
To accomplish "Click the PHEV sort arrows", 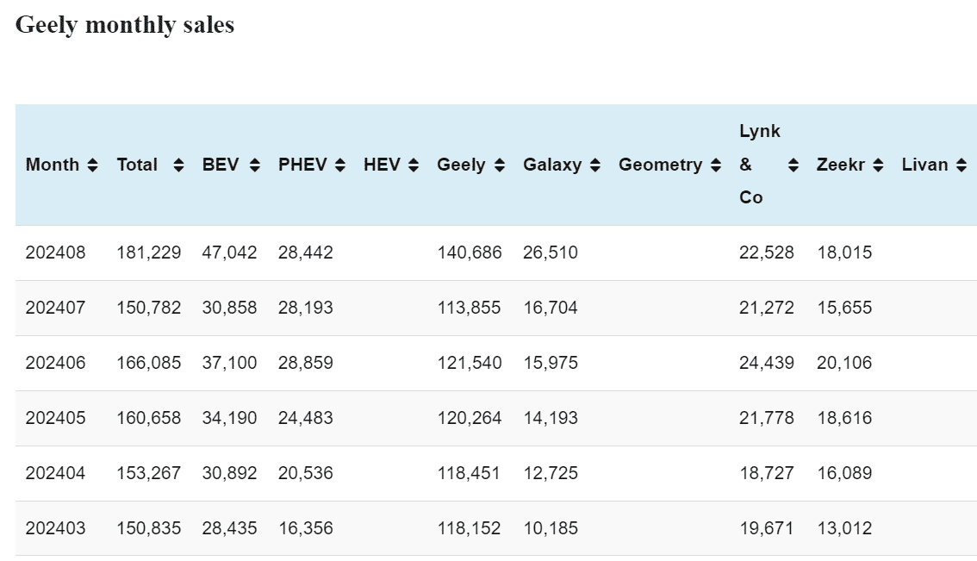I will [x=339, y=165].
